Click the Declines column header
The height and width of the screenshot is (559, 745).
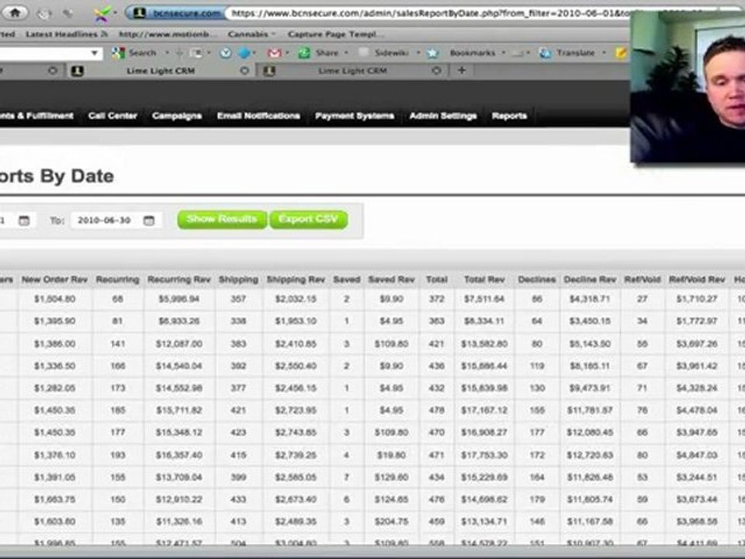click(536, 279)
